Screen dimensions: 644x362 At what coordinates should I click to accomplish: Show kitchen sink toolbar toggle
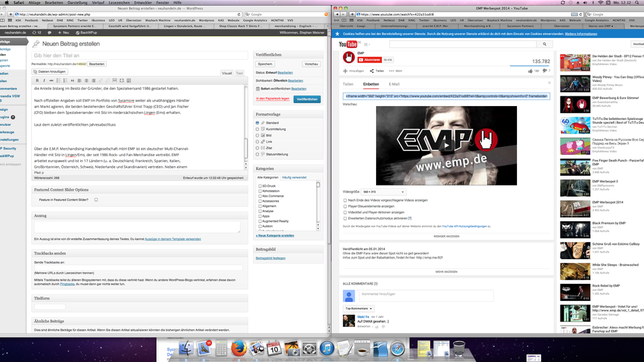(x=128, y=81)
